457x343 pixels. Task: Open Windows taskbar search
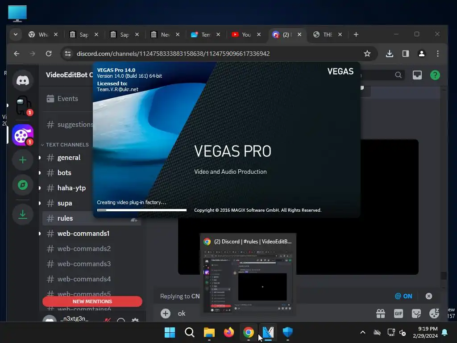(x=189, y=332)
